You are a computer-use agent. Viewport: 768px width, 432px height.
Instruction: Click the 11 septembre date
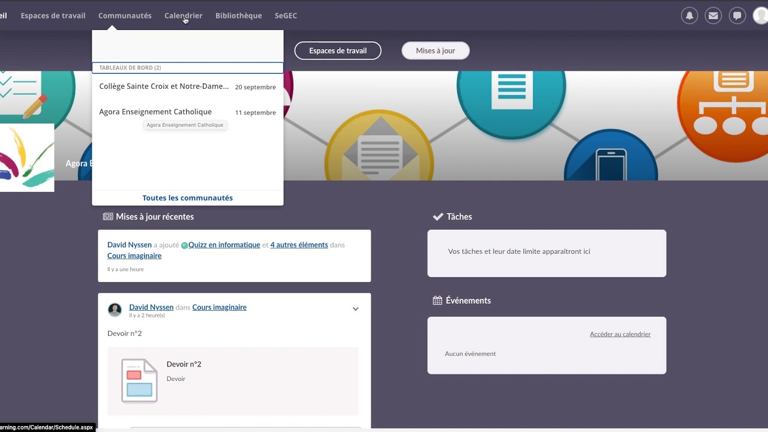click(x=255, y=113)
